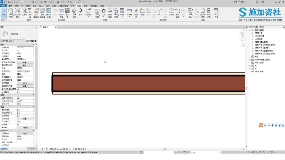Open the 3D view (三维视图) tool

point(74,12)
